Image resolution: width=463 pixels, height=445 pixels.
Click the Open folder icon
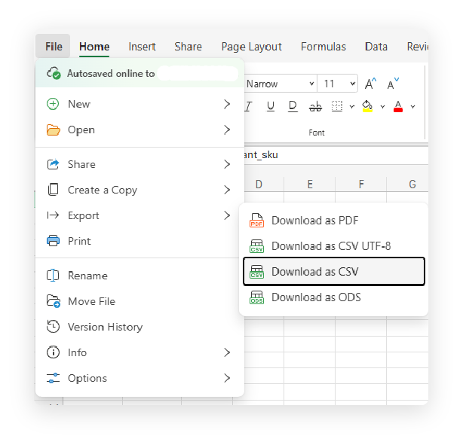[x=53, y=130]
